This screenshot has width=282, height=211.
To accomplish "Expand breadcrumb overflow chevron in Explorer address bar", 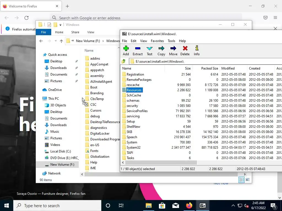I will pyautogui.click(x=73, y=41).
